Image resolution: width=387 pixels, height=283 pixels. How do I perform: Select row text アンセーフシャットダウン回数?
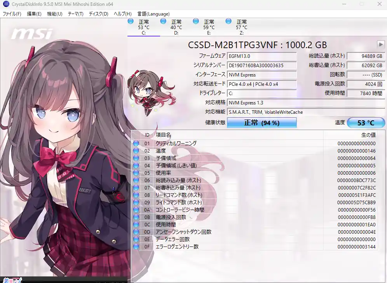click(183, 232)
